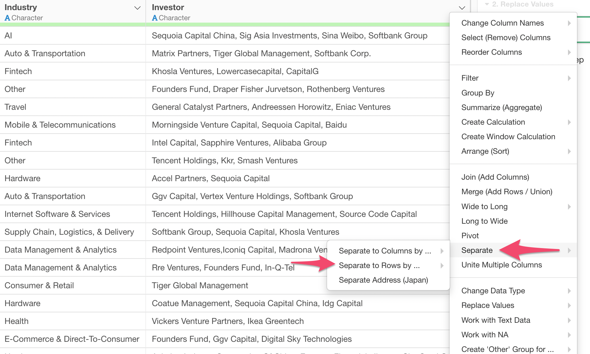This screenshot has width=590, height=354.
Task: Click the Change Data Type submenu arrow
Action: 569,291
